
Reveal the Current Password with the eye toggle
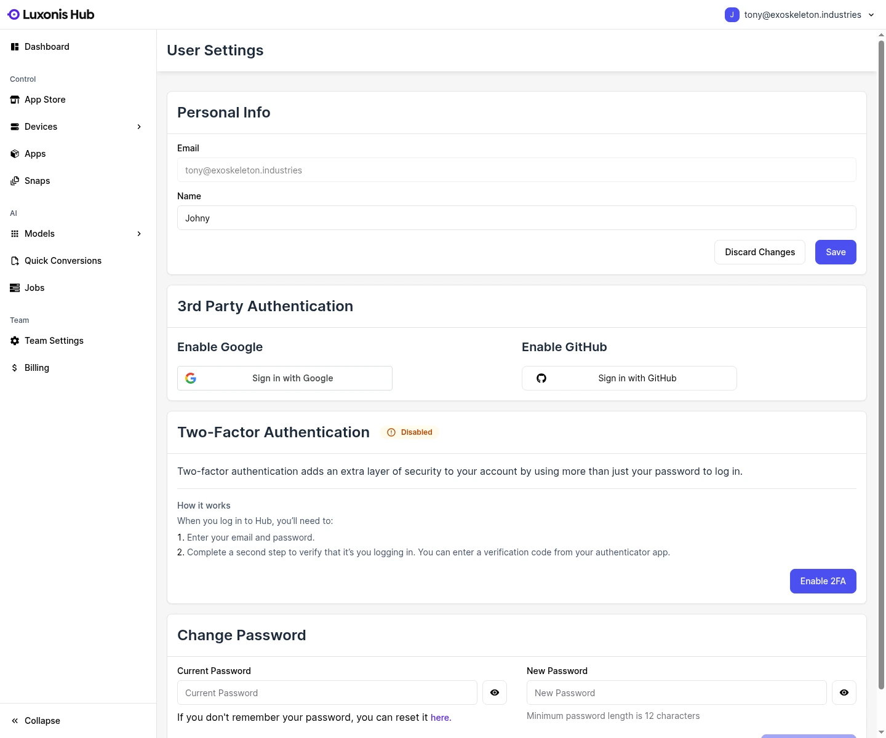click(x=494, y=692)
